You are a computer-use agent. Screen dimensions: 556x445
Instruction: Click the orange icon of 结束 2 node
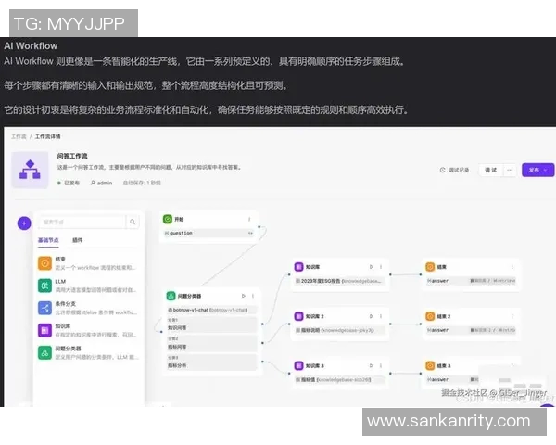pos(430,316)
